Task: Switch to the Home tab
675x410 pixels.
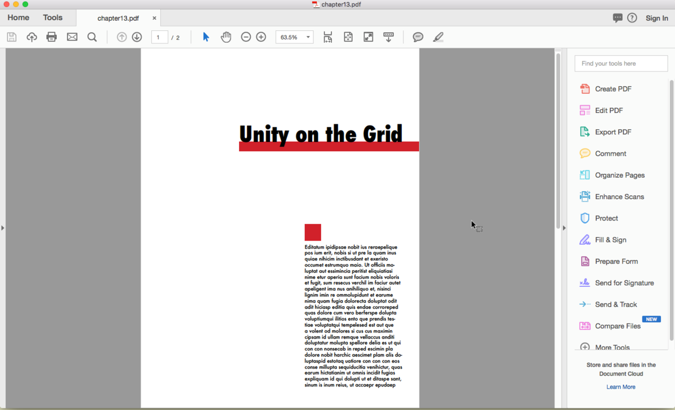Action: [19, 17]
